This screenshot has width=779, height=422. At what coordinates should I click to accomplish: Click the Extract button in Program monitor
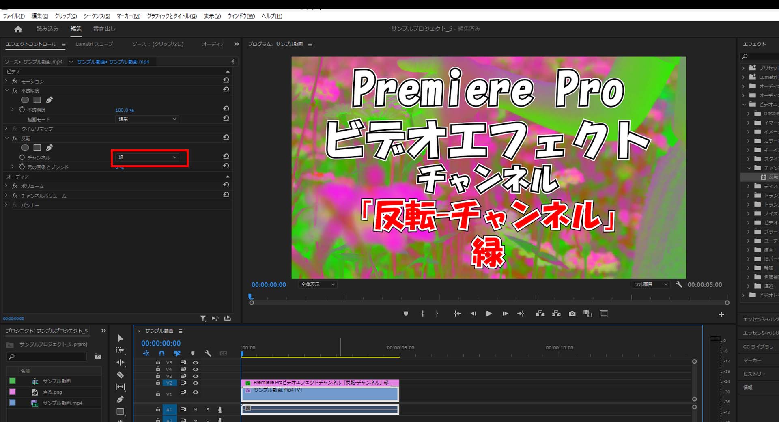coord(556,314)
